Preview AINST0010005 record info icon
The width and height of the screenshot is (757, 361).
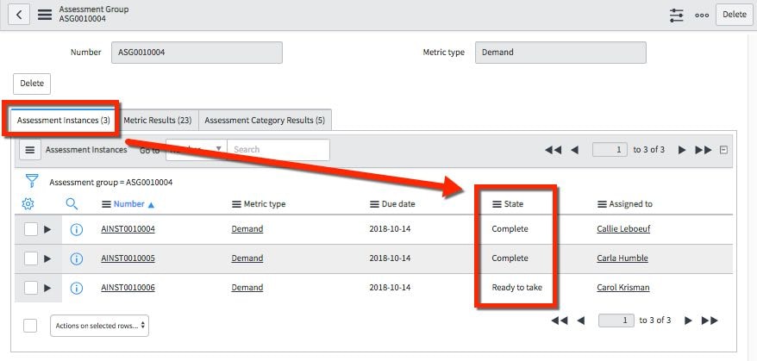76,258
